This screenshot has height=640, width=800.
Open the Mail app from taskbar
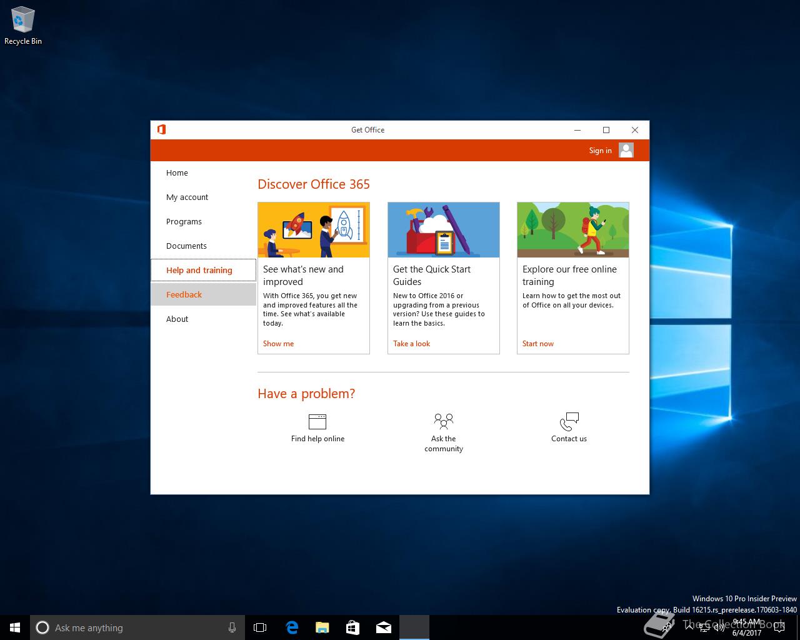coord(383,627)
